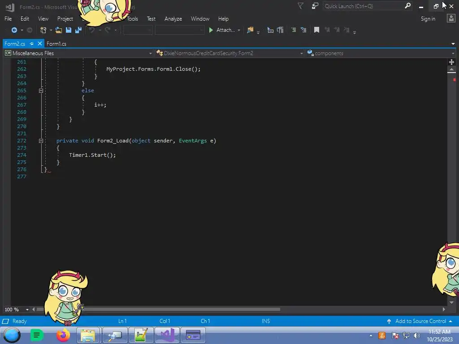Viewport: 459px width, 344px height.
Task: Click the New Project toolbar icon
Action: click(43, 30)
